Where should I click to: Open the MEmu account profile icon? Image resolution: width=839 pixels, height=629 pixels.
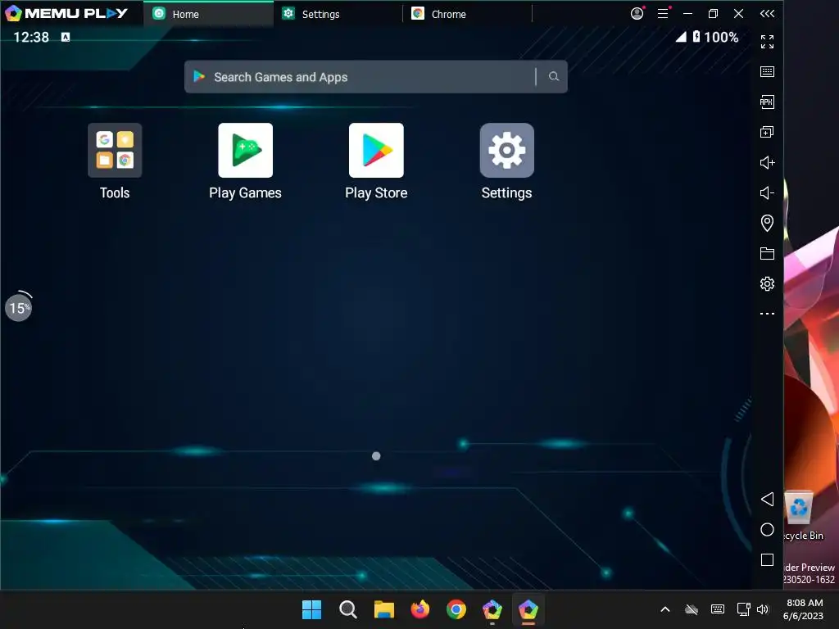click(x=637, y=13)
